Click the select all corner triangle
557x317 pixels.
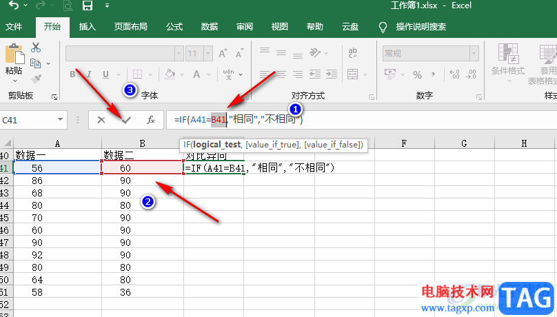pyautogui.click(x=7, y=143)
